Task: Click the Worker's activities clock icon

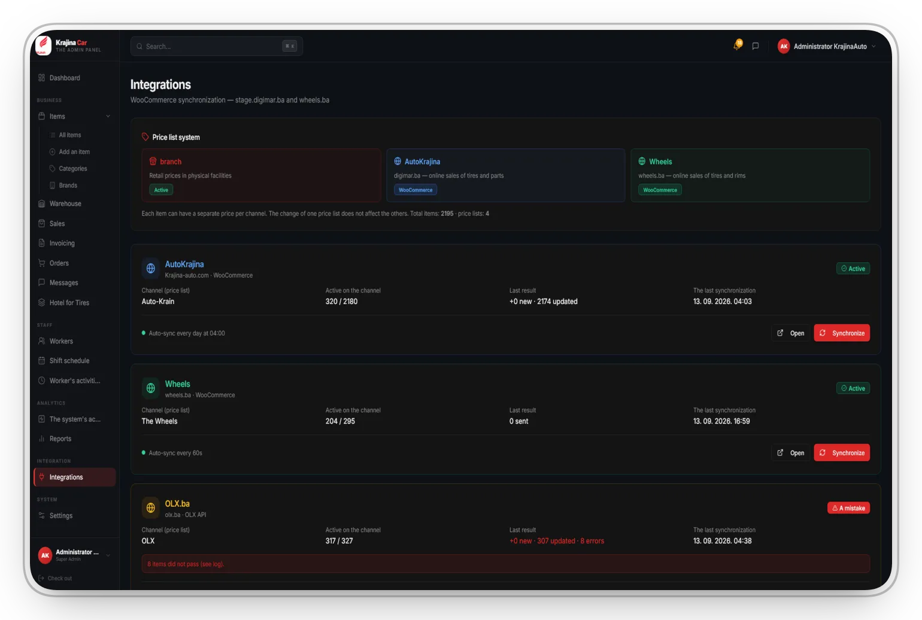Action: point(41,381)
